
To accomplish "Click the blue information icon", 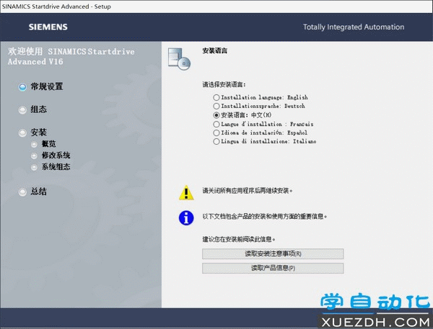I will tap(186, 218).
